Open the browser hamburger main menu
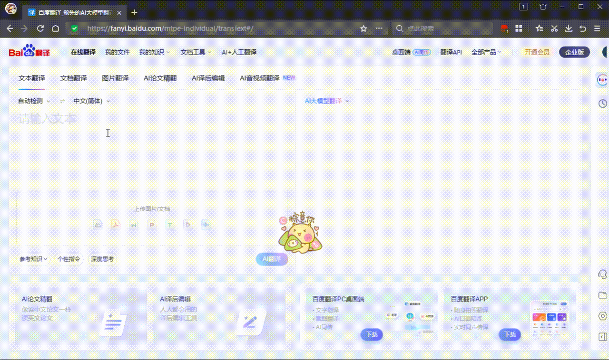This screenshot has height=360, width=609. click(598, 28)
